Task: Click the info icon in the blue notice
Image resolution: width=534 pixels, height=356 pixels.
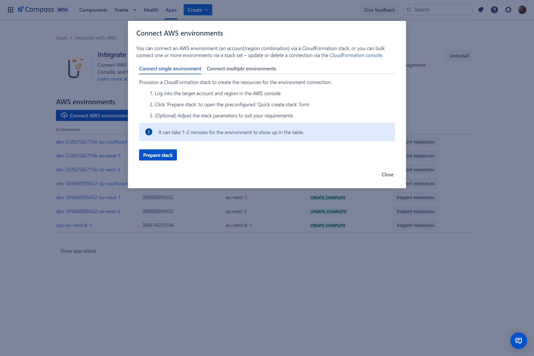Action: tap(149, 132)
